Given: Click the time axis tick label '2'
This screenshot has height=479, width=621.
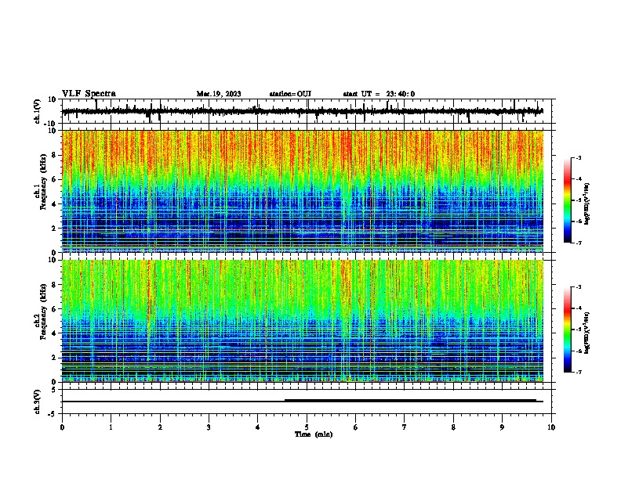Looking at the screenshot, I should coord(160,427).
